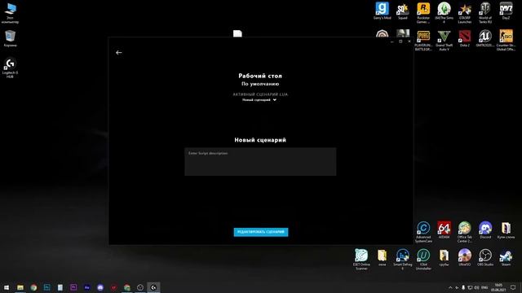Open Dota 2 desktop shortcut
The height and width of the screenshot is (293, 522).
pos(464,38)
